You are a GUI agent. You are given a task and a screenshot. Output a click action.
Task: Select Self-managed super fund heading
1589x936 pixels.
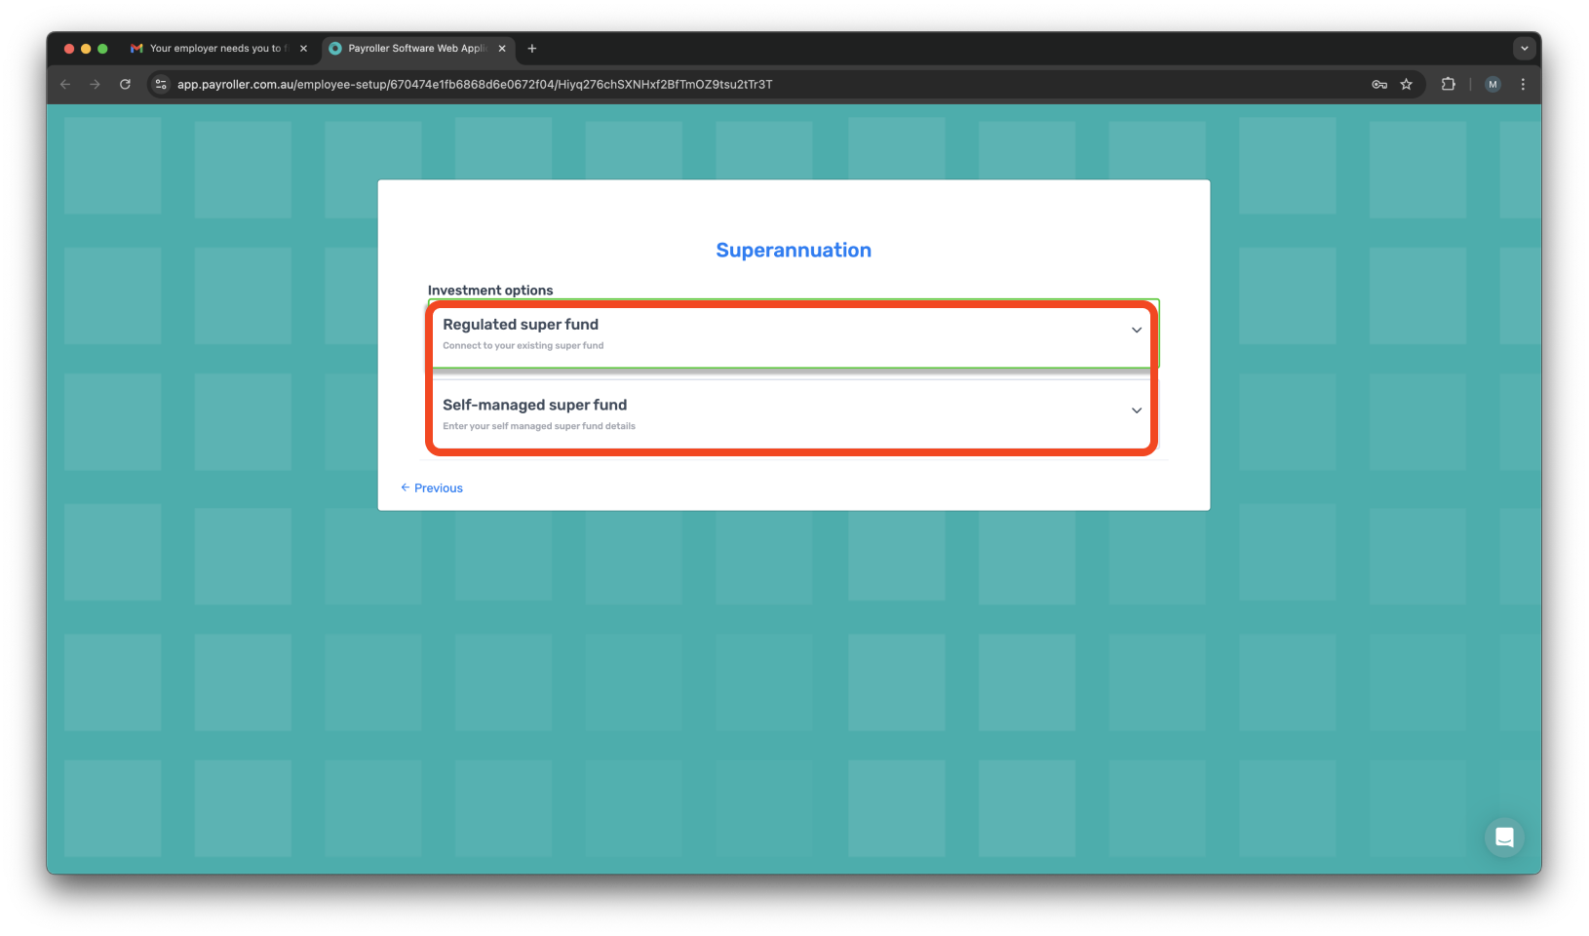[534, 405]
